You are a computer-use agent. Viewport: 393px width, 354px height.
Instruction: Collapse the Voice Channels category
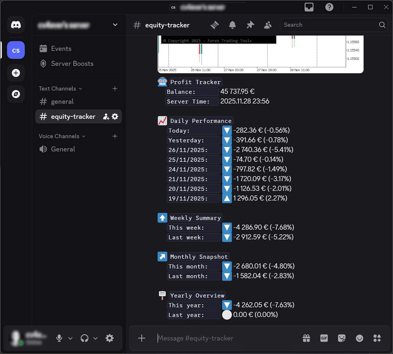click(62, 136)
